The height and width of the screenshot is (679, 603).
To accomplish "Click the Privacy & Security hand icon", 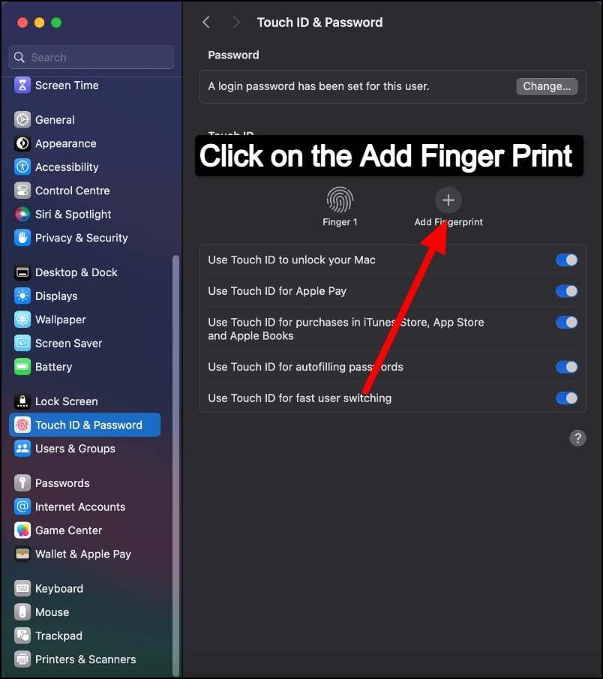I will pyautogui.click(x=22, y=238).
